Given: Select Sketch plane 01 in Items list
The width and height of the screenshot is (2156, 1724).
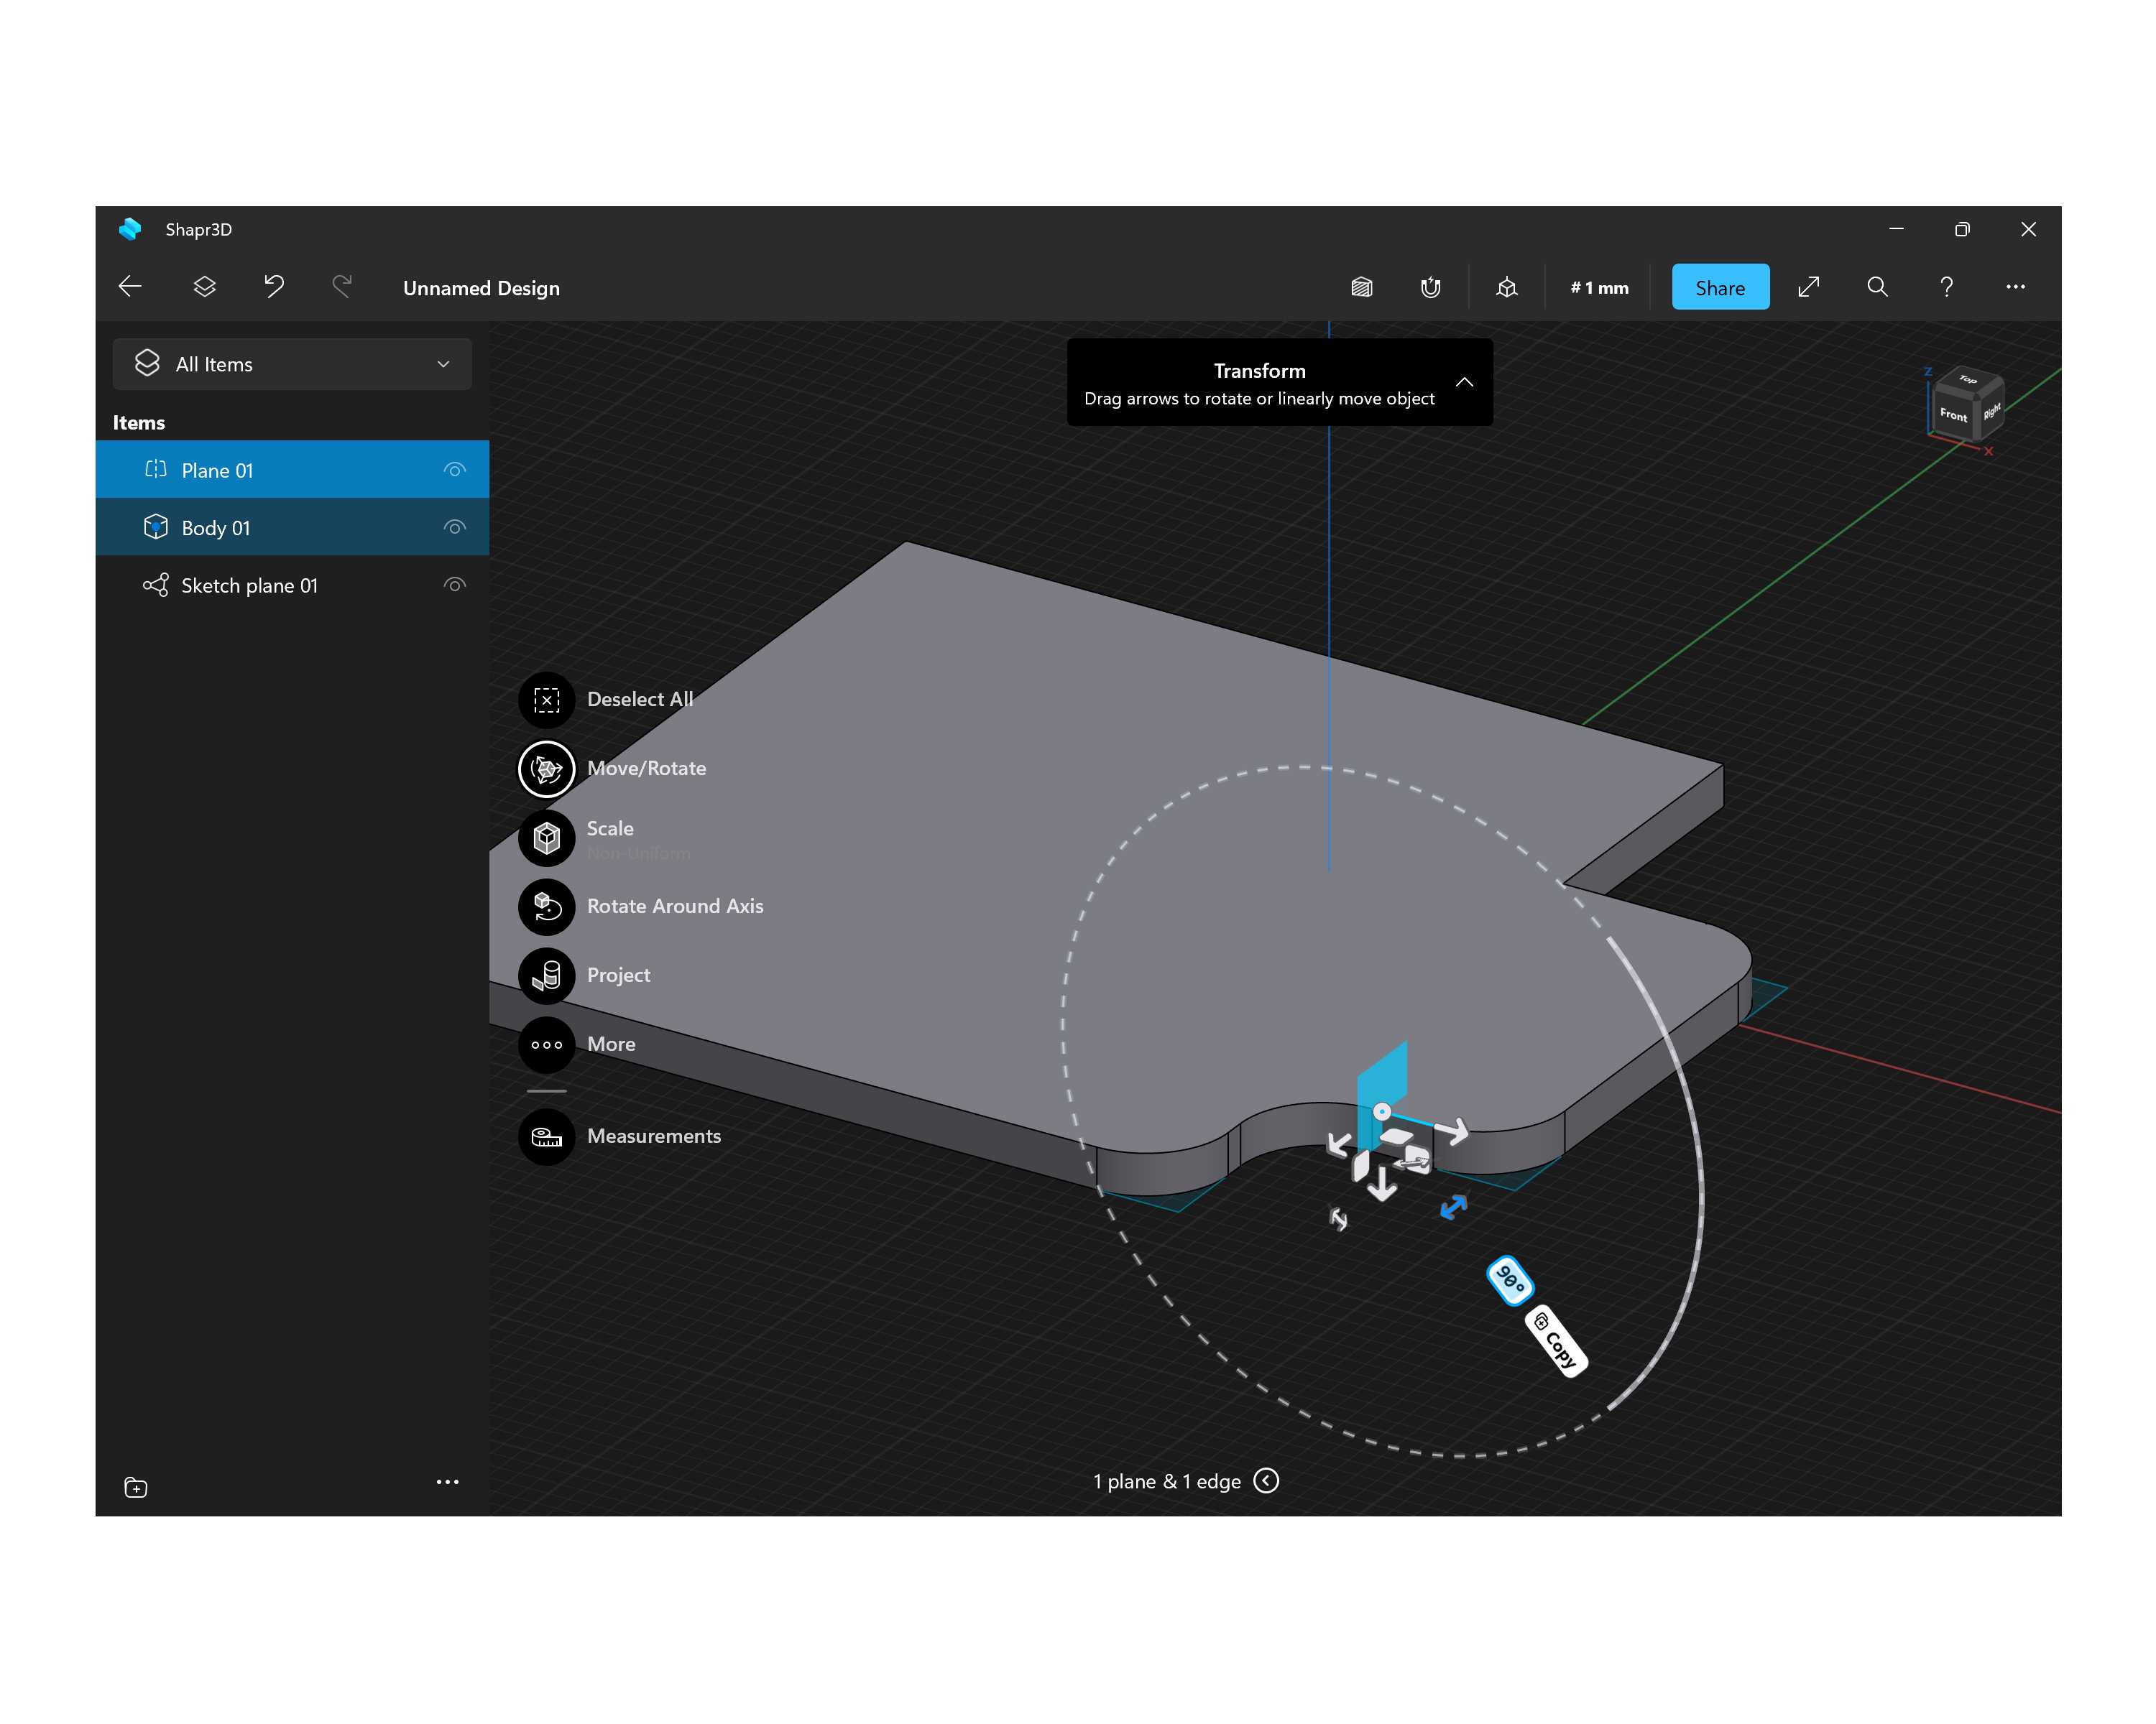Looking at the screenshot, I should [x=250, y=585].
